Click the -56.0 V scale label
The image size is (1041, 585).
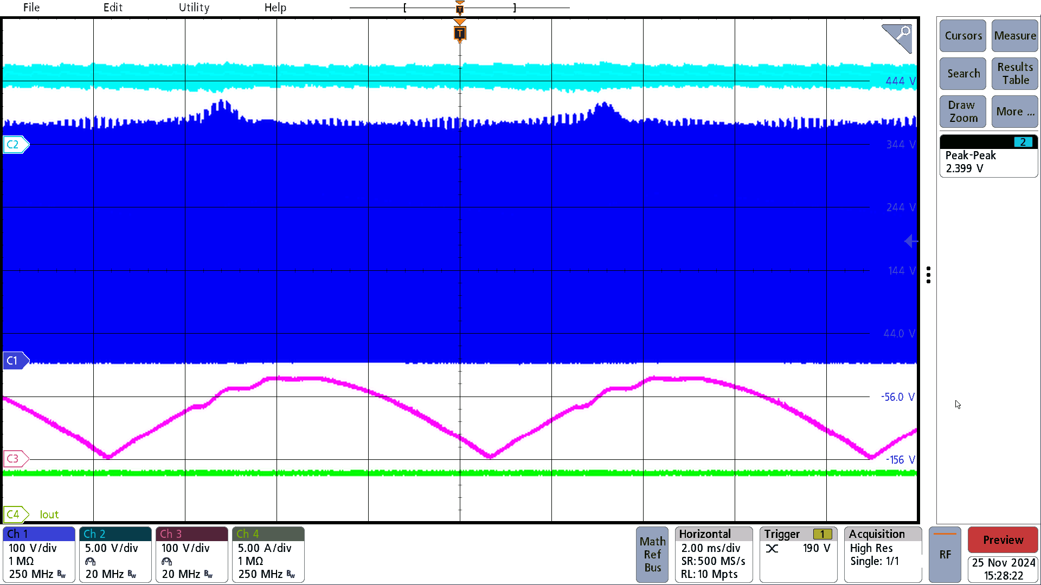[898, 397]
